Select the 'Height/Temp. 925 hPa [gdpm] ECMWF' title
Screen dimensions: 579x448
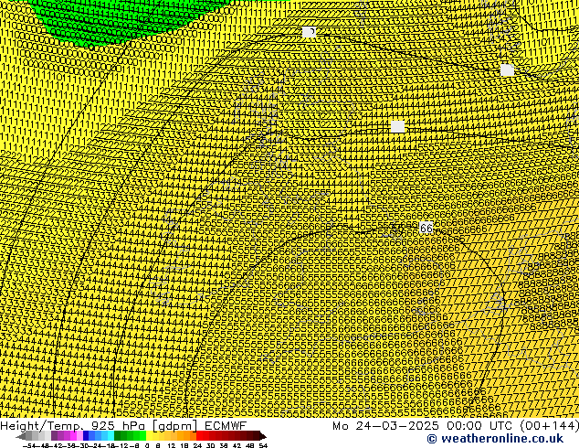tap(123, 426)
